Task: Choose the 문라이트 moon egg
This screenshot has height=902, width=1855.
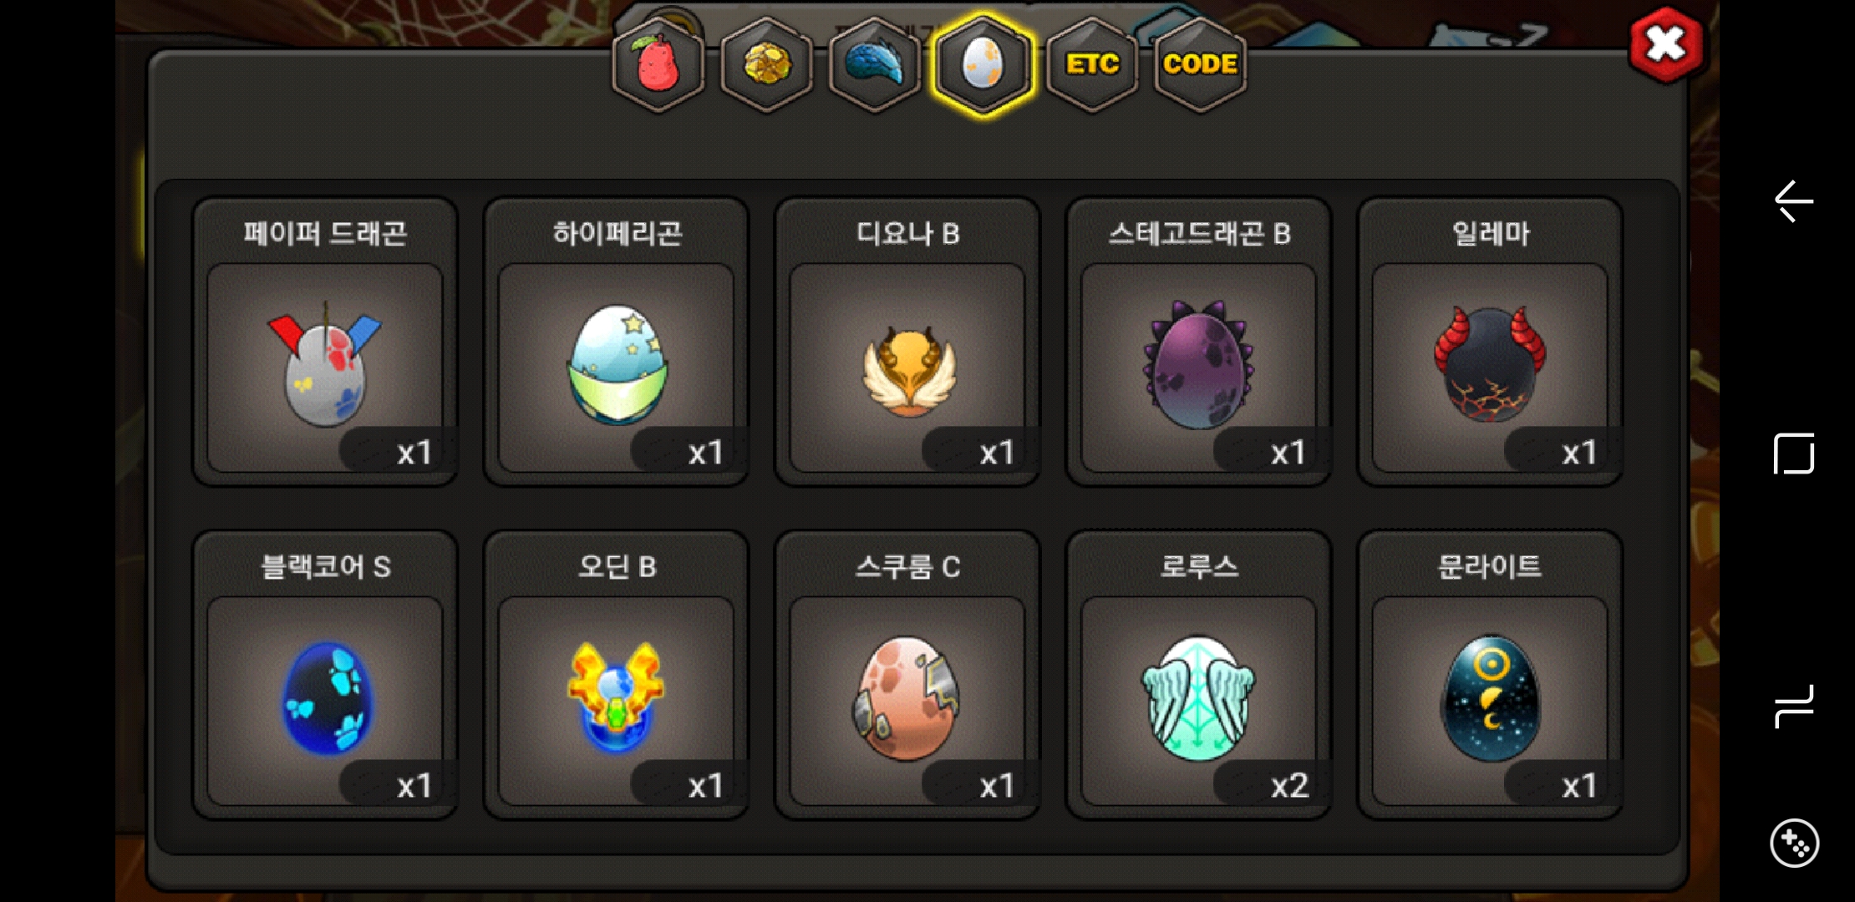Action: (x=1490, y=675)
